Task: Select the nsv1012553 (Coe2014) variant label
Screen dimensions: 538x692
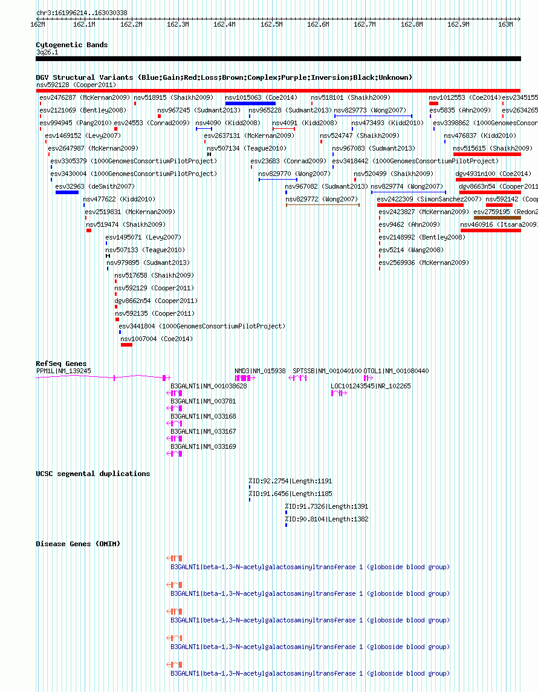Action: pyautogui.click(x=465, y=97)
